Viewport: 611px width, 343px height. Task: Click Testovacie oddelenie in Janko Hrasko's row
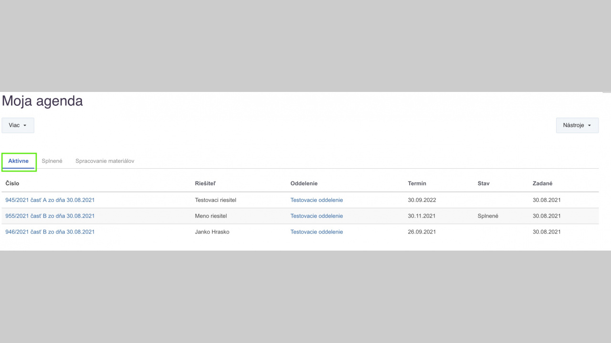pos(316,232)
